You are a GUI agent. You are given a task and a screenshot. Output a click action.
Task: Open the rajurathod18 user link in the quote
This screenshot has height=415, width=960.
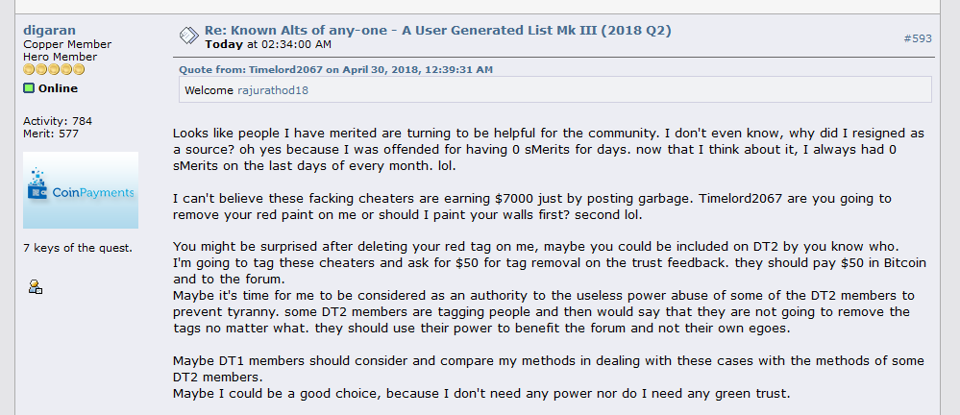coord(273,90)
